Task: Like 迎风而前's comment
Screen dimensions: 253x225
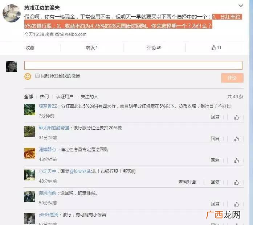Action: (x=237, y=204)
